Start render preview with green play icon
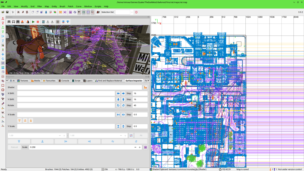Screen dimensions: 304x171 tap(33, 22)
